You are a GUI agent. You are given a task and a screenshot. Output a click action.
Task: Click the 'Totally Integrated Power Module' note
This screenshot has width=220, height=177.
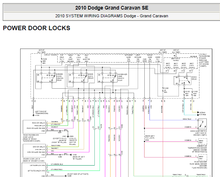(x=205, y=60)
